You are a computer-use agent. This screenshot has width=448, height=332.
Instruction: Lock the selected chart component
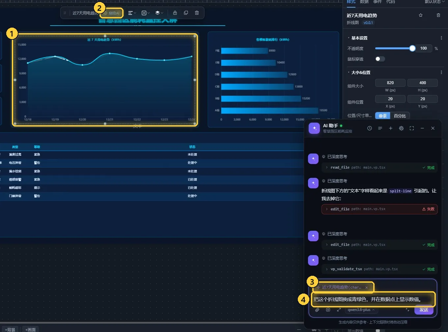click(175, 13)
